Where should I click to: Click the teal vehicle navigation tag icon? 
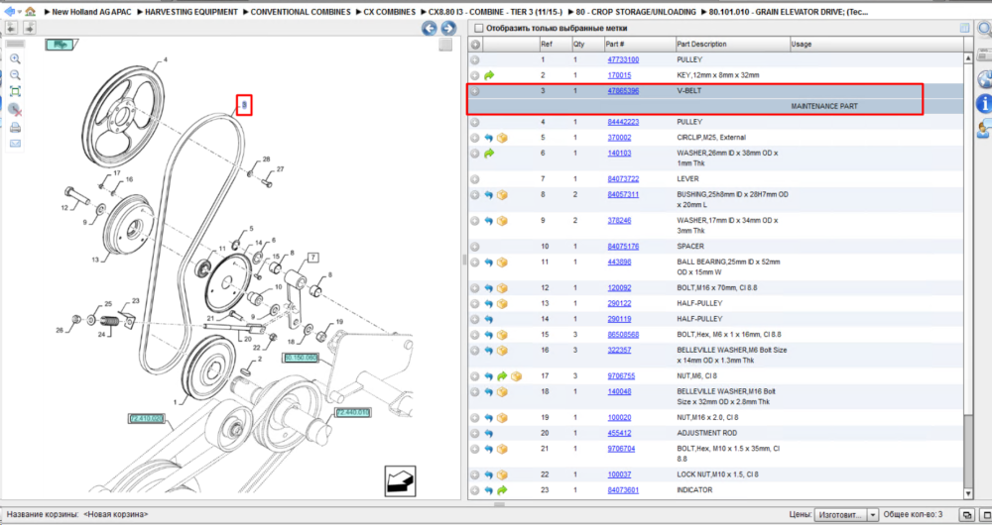click(x=61, y=45)
